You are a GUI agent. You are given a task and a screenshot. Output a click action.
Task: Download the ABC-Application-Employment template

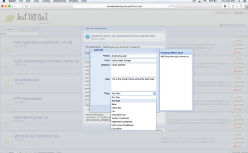coord(238,48)
